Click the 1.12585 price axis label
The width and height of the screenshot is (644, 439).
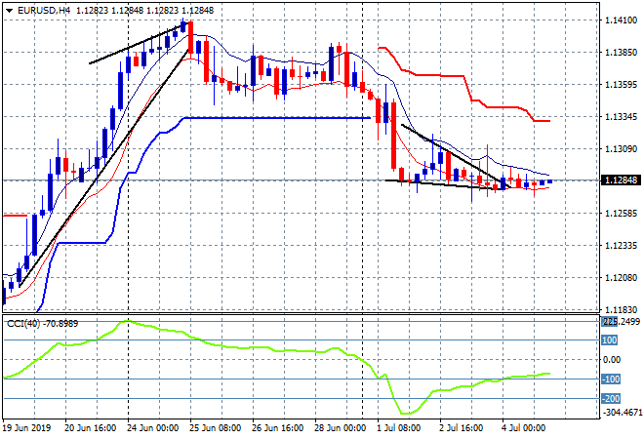(621, 214)
